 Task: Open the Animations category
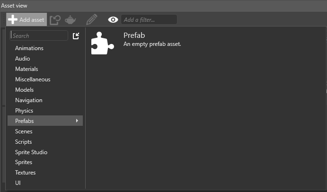[29, 48]
